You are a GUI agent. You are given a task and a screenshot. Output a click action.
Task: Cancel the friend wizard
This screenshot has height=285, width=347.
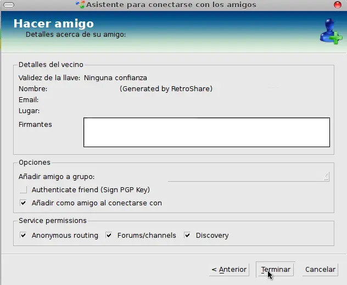pyautogui.click(x=320, y=269)
